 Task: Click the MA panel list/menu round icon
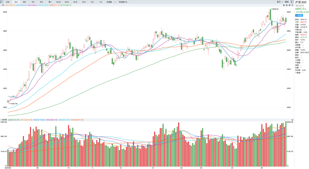point(284,5)
